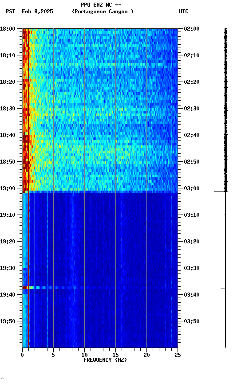This screenshot has height=383, width=245.
Task: Click the station title 'PPO EHZ NC --'
Action: pyautogui.click(x=101, y=5)
